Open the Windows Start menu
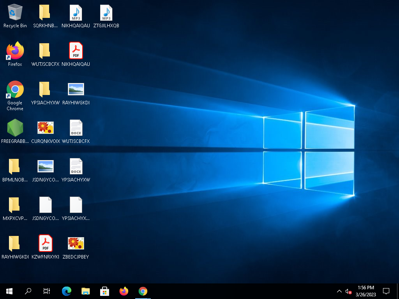This screenshot has width=399, height=299. [9, 291]
